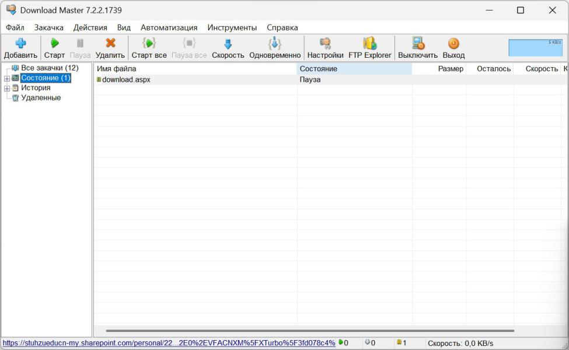Open the Автоматизация menu
569x350 pixels.
click(x=169, y=27)
